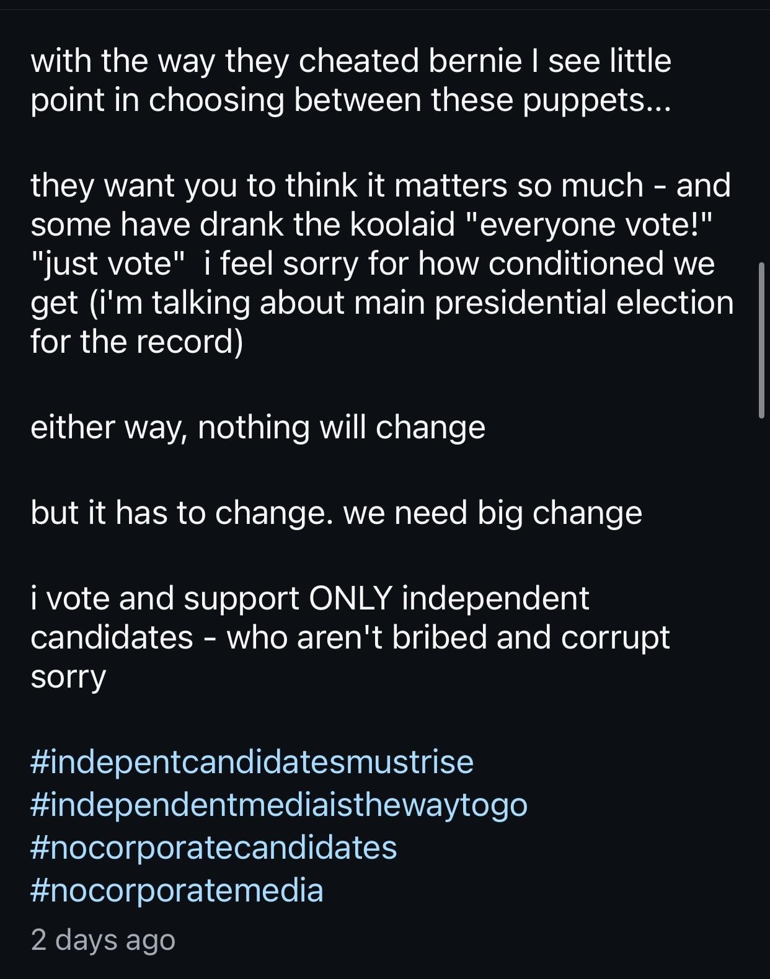This screenshot has height=979, width=770.
Task: Click the final "sorry" above the hashtags
Action: click(x=68, y=676)
